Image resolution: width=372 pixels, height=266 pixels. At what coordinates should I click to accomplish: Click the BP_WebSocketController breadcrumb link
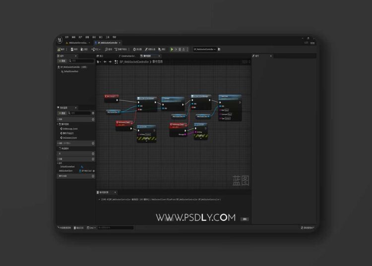click(x=134, y=62)
